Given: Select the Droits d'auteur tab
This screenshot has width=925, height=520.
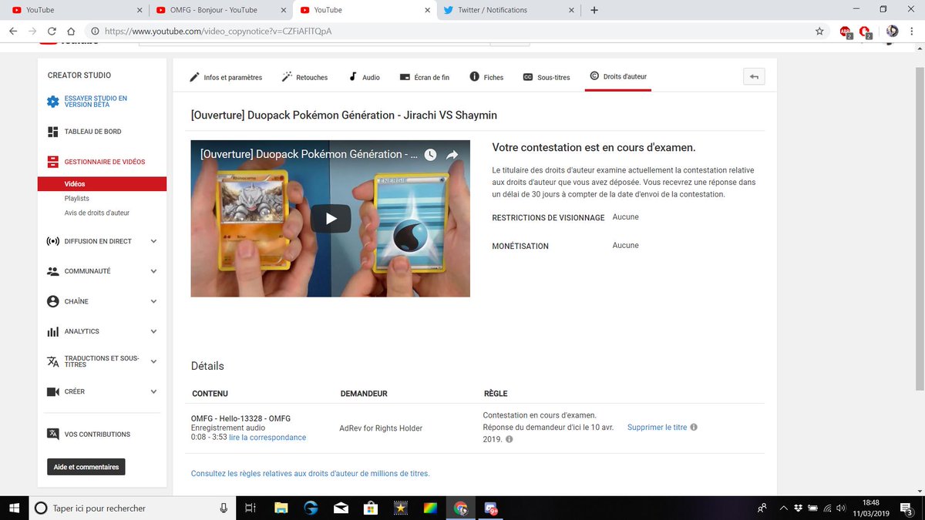Looking at the screenshot, I should point(618,76).
